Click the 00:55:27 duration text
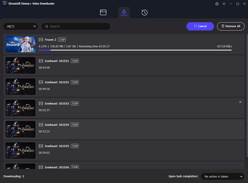The height and width of the screenshot is (183, 248). click(x=44, y=110)
